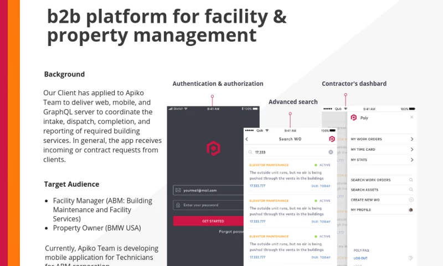Click the envelope icon in email field
This screenshot has width=443, height=266.
(178, 190)
